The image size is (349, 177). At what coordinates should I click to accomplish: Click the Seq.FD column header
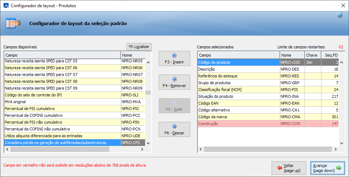pos(330,55)
